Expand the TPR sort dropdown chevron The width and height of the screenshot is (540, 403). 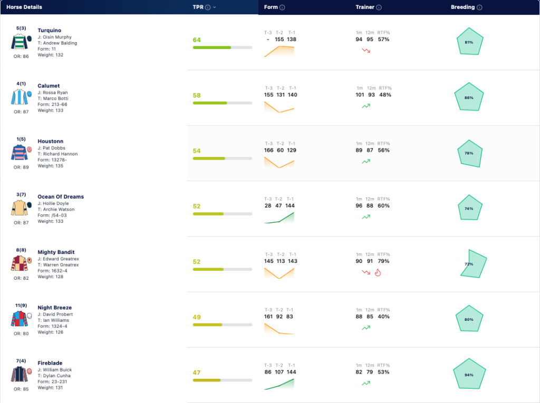[215, 7]
